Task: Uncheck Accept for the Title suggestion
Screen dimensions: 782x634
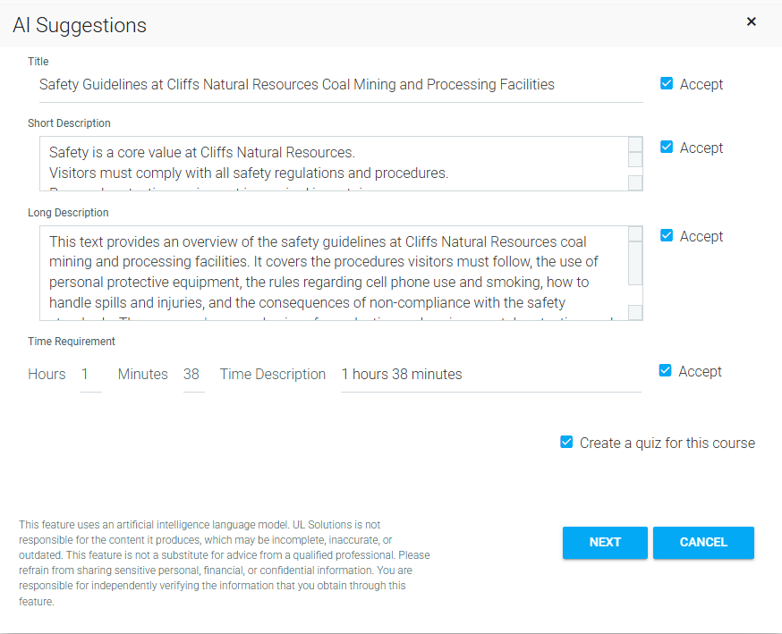Action: [667, 84]
